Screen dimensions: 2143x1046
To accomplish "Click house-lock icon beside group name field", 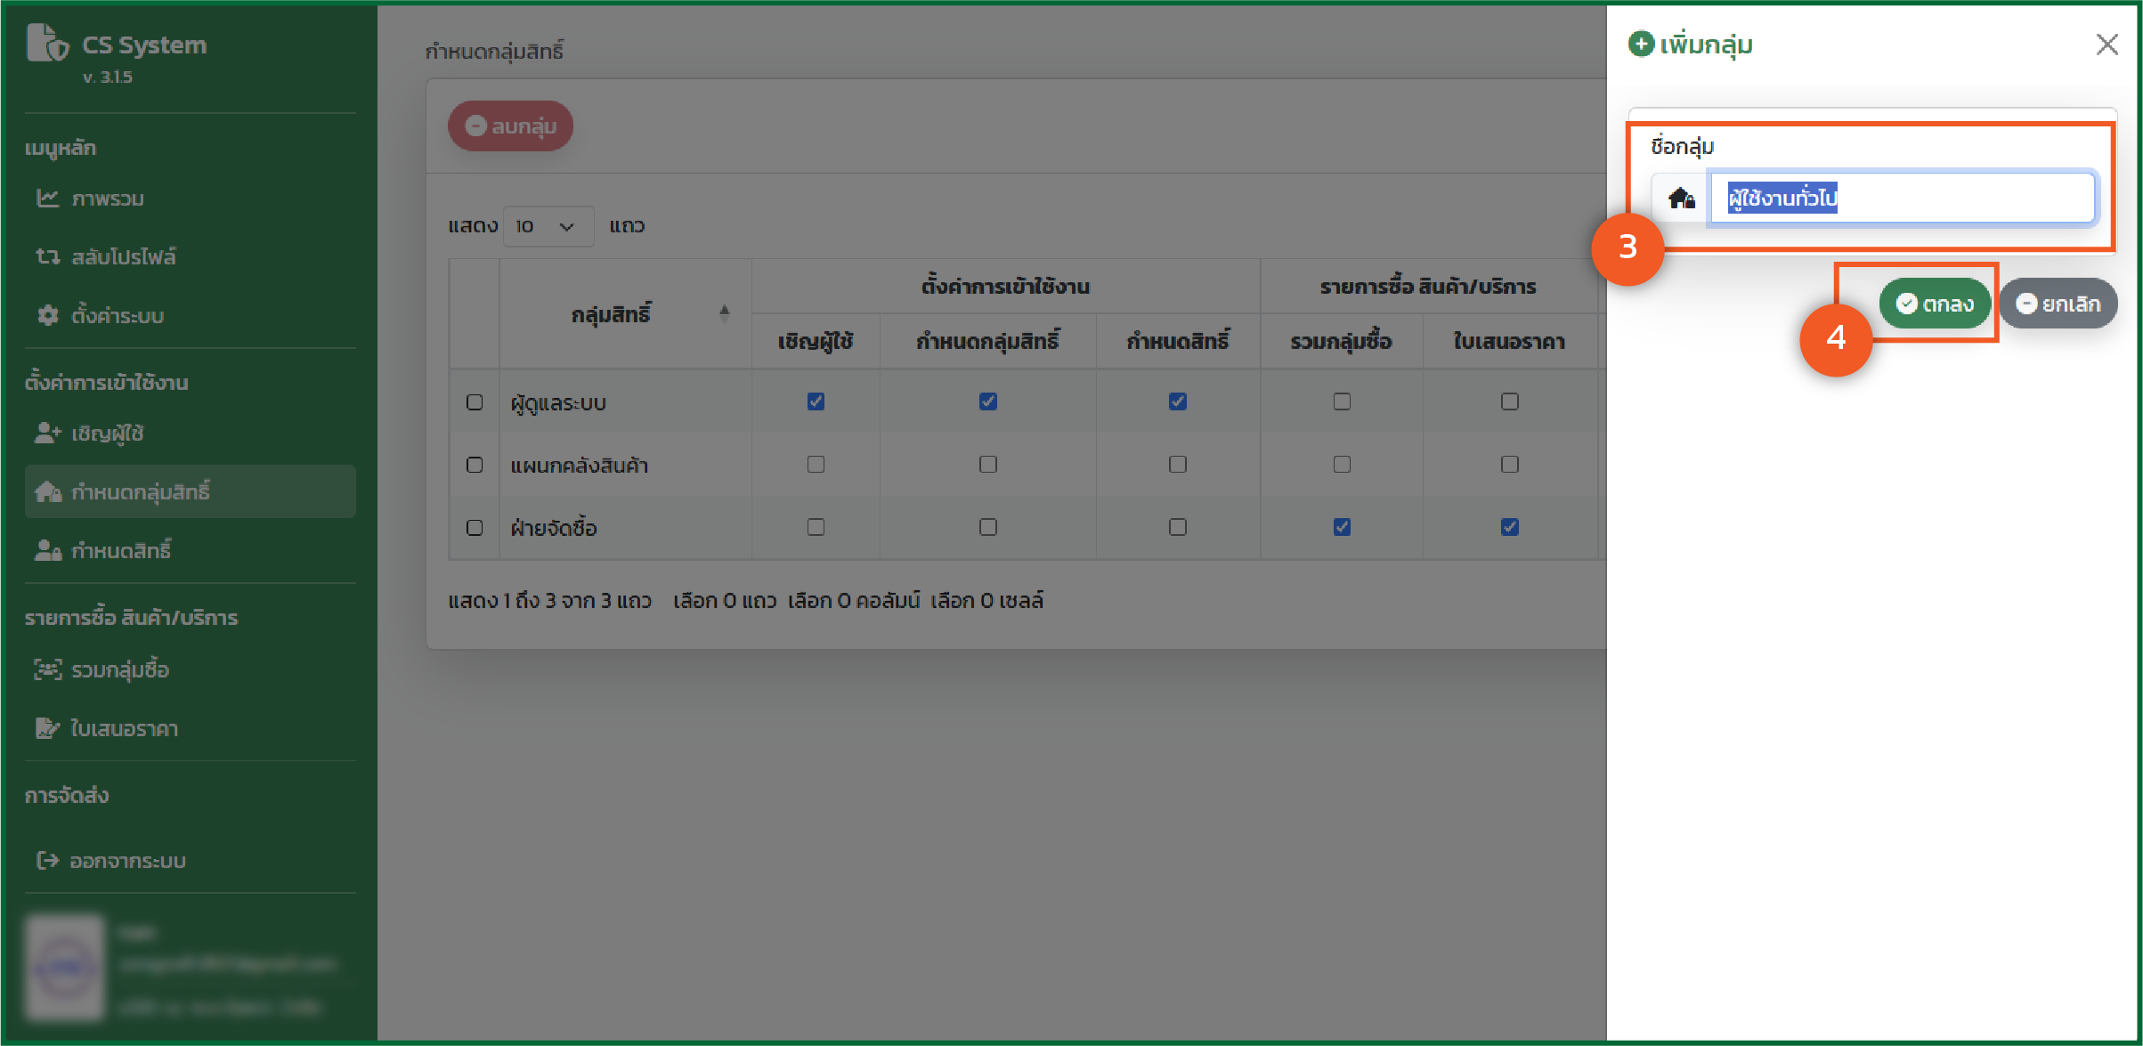I will [x=1681, y=198].
